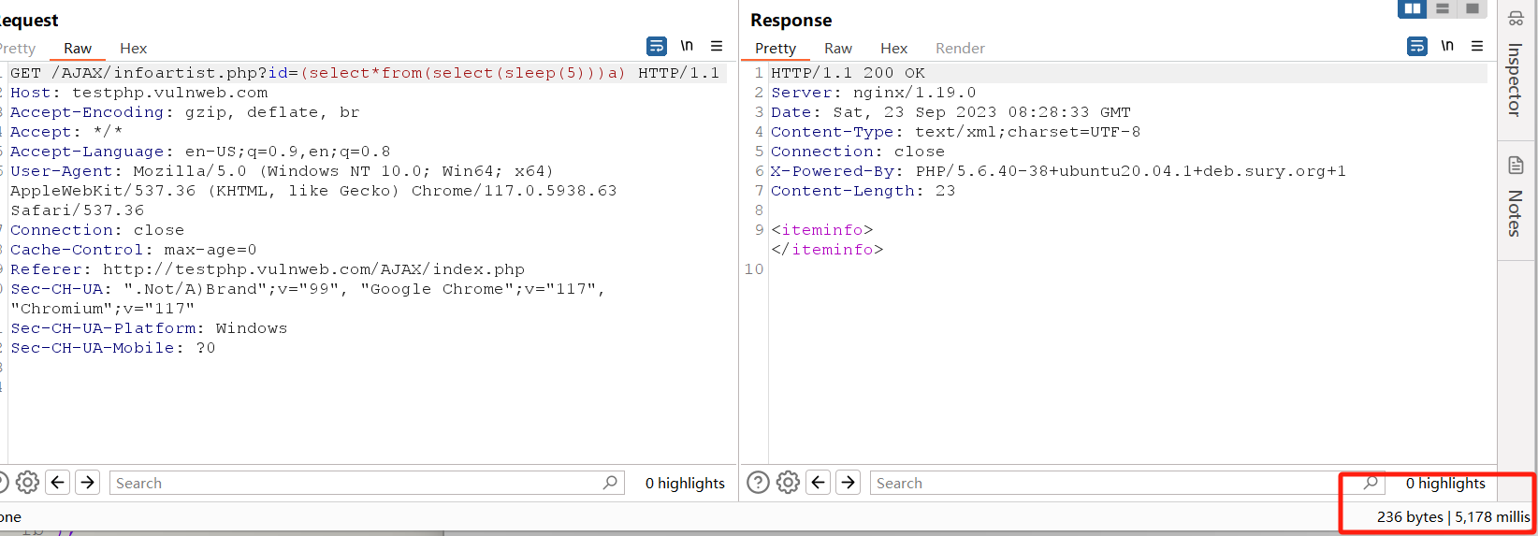The width and height of the screenshot is (1538, 536).
Task: Click the 'Content-Length: 23' response header
Action: coord(863,191)
